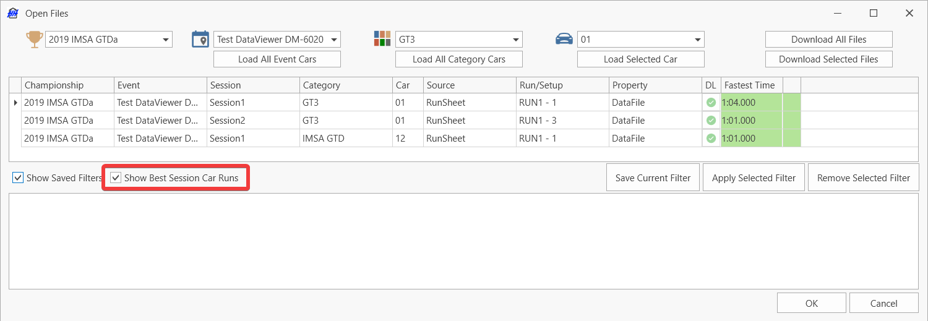Click the Download Selected Files button
The width and height of the screenshot is (928, 321).
(x=828, y=59)
